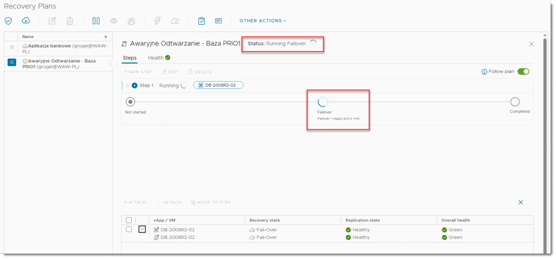Check the select-all checkbox in vApp table
Screen dimensions: 556x259
pyautogui.click(x=129, y=220)
